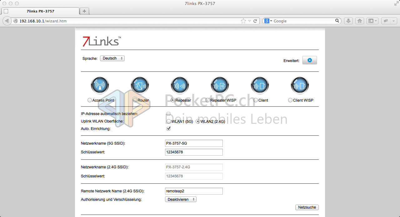Select the Access Point radio button
400x217 pixels.
coord(90,100)
